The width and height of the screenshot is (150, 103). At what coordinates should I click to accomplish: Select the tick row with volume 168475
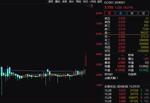tap(126, 98)
